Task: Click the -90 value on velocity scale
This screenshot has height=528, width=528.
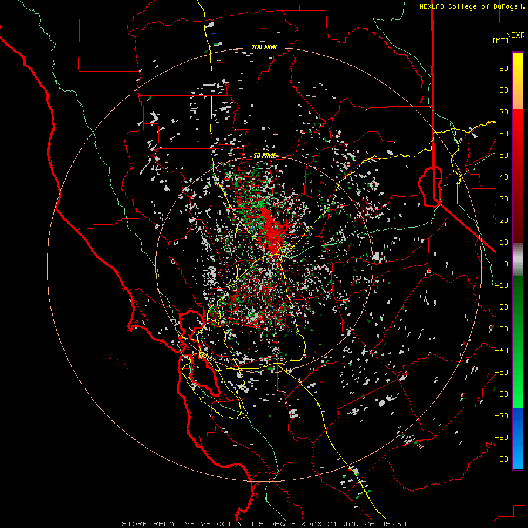Action: tap(502, 459)
